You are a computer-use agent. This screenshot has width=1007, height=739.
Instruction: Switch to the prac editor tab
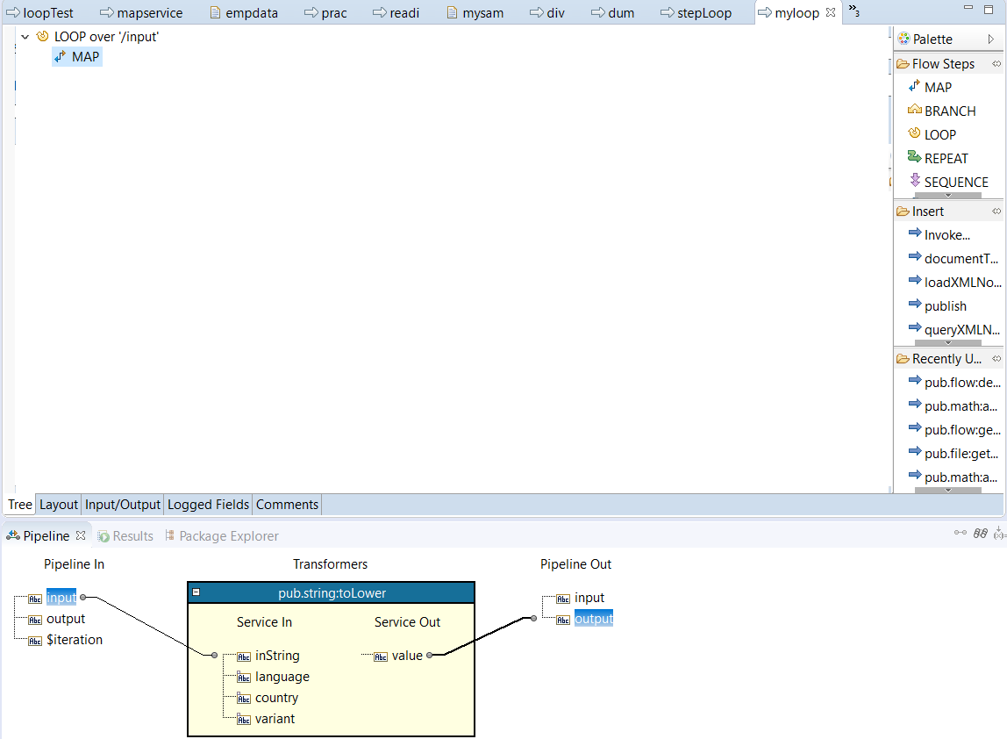(x=325, y=13)
